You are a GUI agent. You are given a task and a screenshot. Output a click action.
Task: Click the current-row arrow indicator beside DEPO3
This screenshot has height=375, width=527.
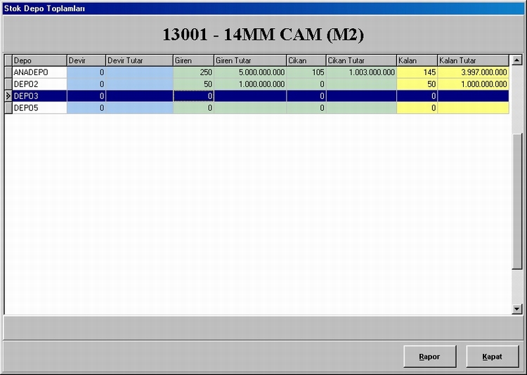tap(8, 96)
